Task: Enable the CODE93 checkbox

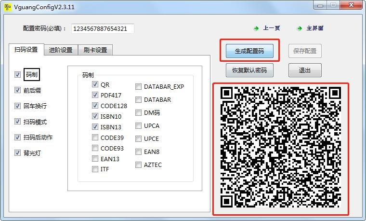Action: (x=95, y=148)
